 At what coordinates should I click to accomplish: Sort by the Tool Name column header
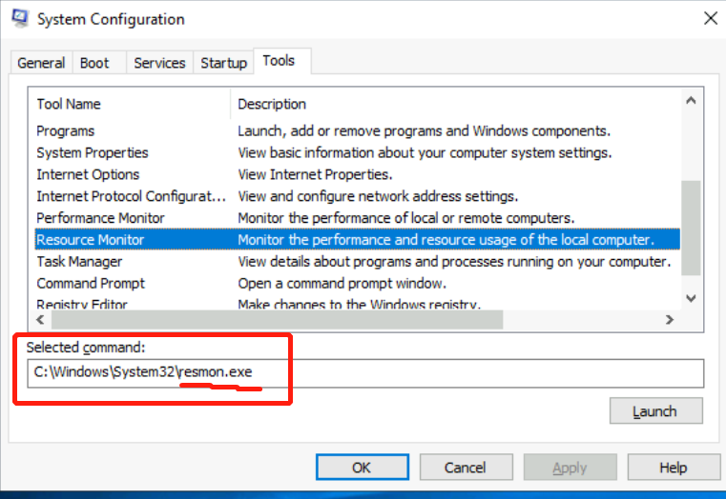[69, 104]
